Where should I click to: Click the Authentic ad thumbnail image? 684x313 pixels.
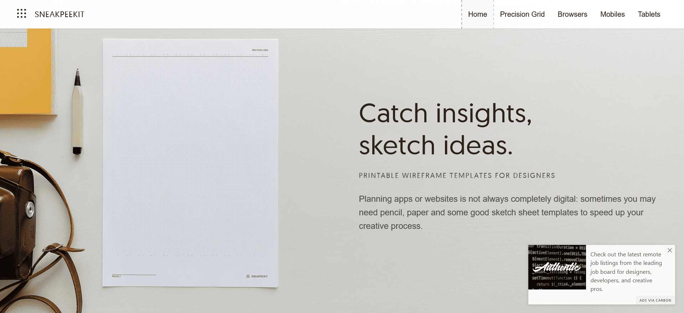click(557, 267)
